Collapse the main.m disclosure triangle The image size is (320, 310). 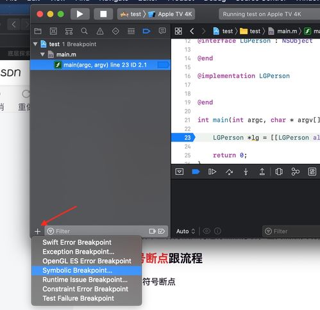coord(42,54)
